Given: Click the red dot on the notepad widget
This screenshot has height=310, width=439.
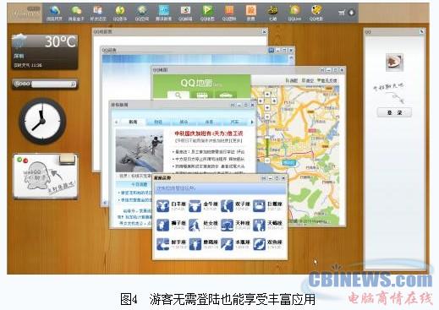Looking at the screenshot, I should [x=25, y=160].
